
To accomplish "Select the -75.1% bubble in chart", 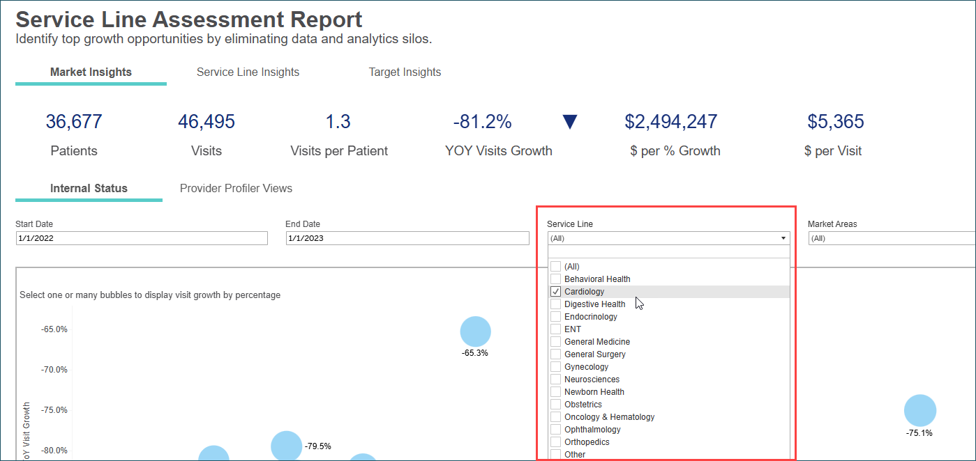I will [x=919, y=410].
